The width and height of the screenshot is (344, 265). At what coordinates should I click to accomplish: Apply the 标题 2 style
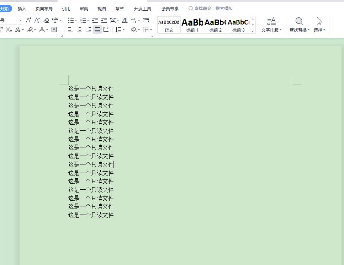click(215, 25)
